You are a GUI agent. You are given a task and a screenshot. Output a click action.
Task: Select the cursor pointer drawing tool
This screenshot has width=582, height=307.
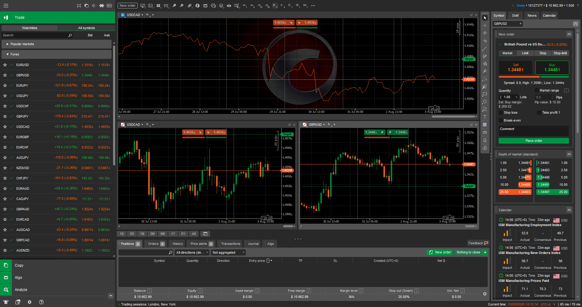pyautogui.click(x=485, y=18)
